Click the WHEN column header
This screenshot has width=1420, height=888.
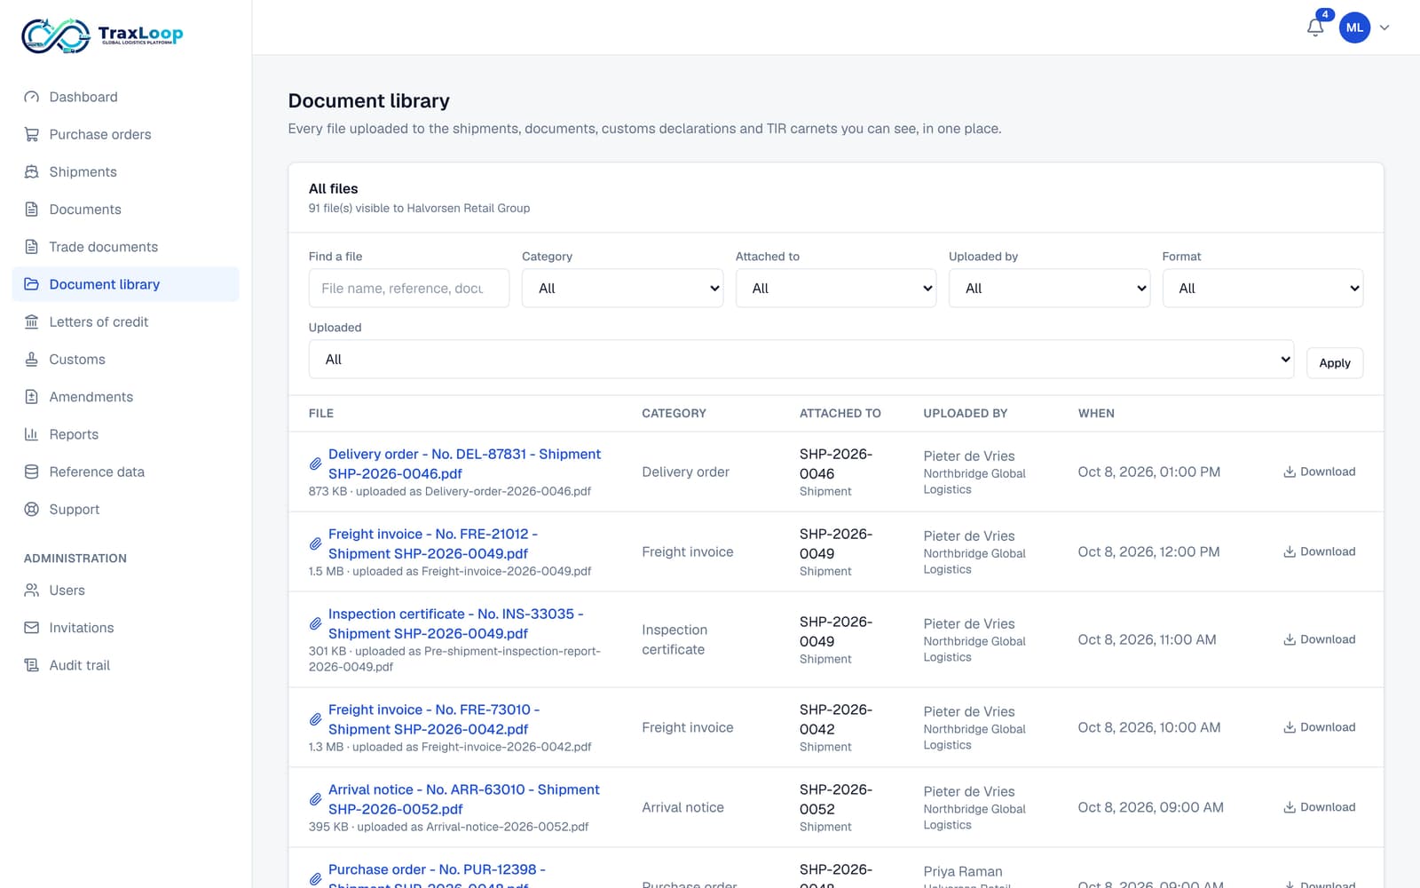point(1096,413)
